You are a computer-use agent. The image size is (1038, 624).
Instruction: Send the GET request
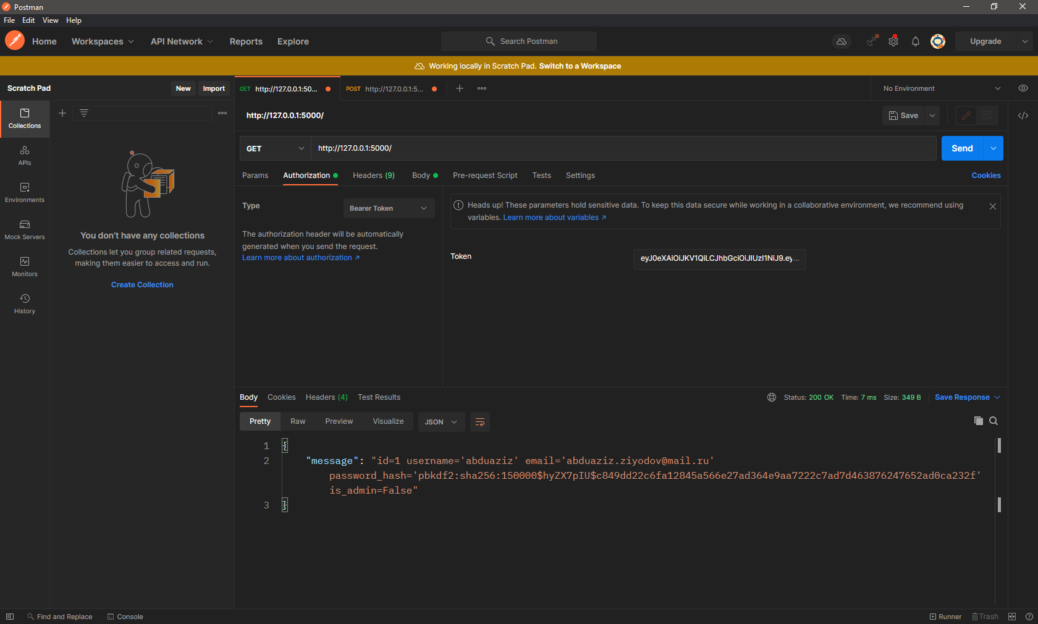click(x=962, y=148)
